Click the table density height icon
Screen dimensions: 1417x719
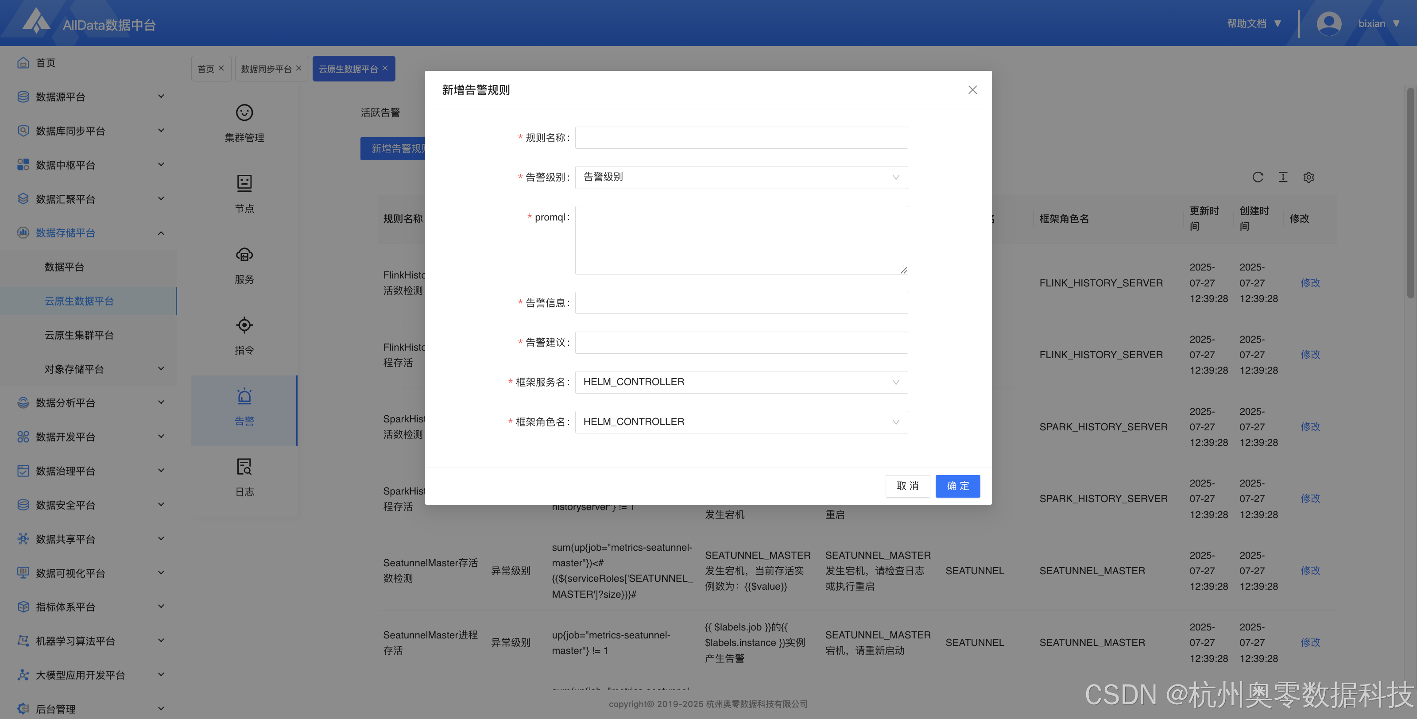[1283, 177]
